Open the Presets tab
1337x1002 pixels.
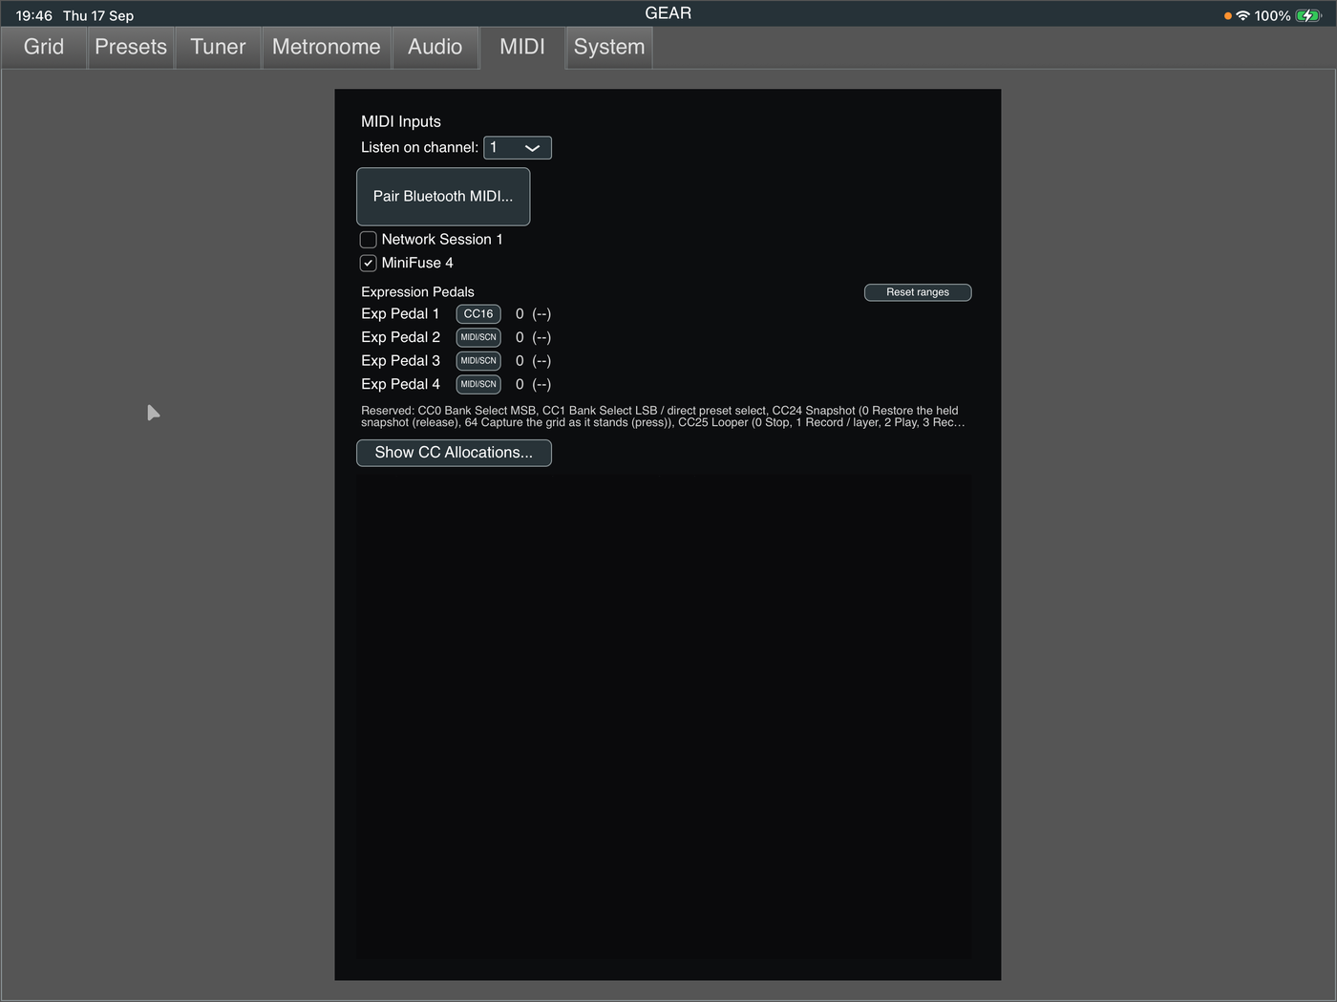[x=131, y=48]
